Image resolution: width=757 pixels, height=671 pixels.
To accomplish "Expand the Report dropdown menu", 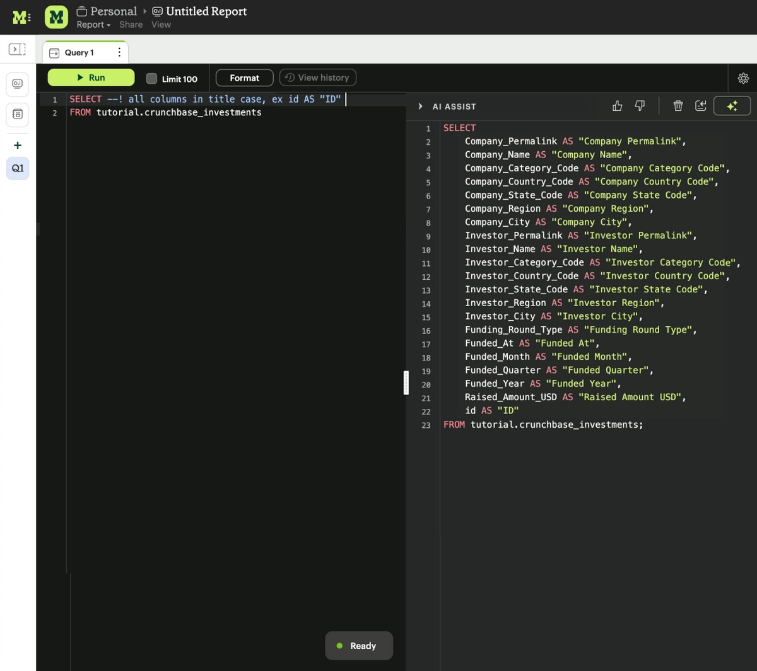I will click(93, 25).
